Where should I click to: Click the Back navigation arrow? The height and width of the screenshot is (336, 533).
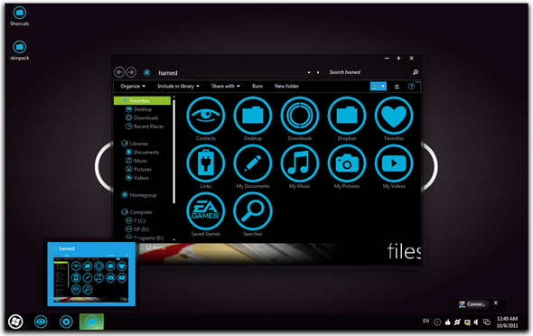119,72
